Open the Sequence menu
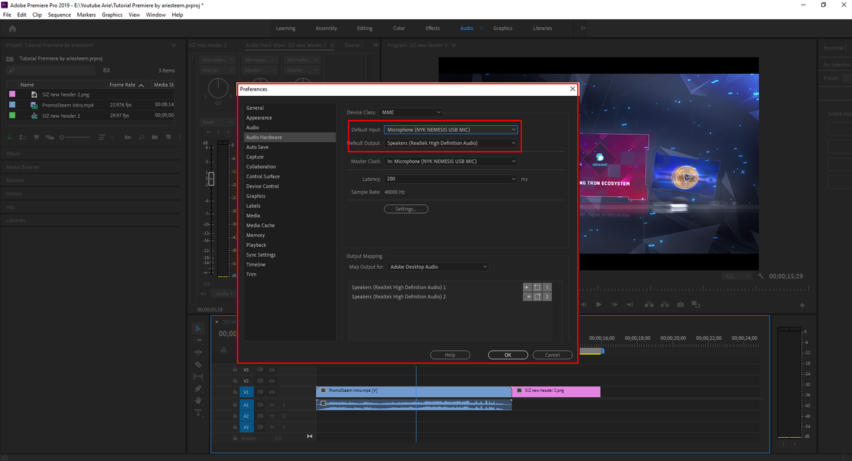Viewport: 852px width, 461px height. click(x=59, y=15)
